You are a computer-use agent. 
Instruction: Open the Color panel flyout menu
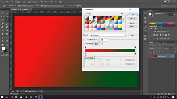pyautogui.click(x=176, y=11)
